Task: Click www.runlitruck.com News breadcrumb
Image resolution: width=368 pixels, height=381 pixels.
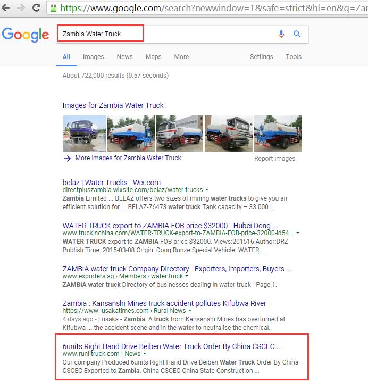Action: click(x=101, y=354)
